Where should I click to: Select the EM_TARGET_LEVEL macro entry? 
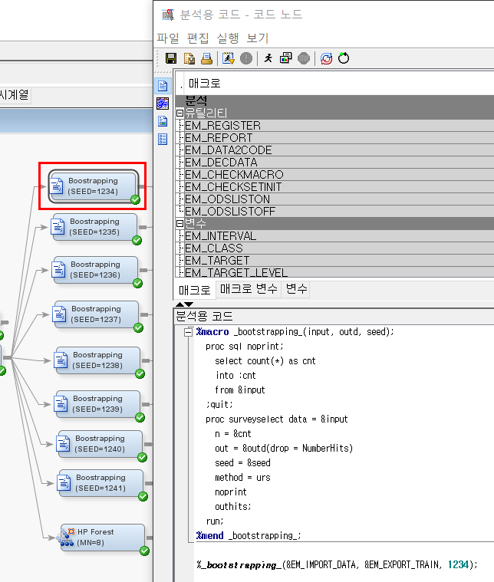pos(235,272)
